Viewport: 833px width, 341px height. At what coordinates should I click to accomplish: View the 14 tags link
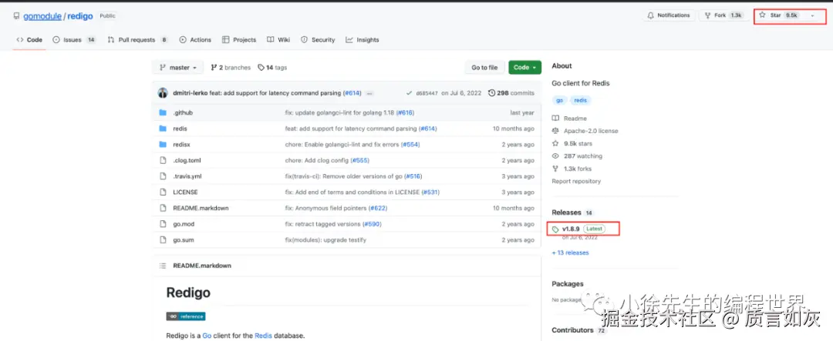[x=272, y=67]
